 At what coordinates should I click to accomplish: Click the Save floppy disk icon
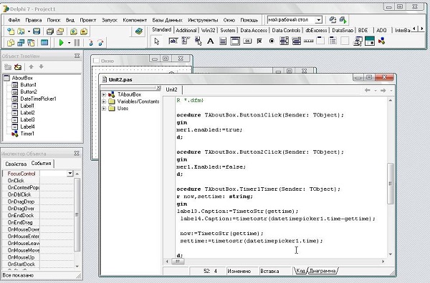tap(37, 31)
